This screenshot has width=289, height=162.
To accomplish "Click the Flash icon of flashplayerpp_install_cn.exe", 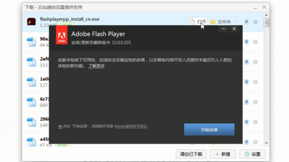I will click(x=31, y=22).
